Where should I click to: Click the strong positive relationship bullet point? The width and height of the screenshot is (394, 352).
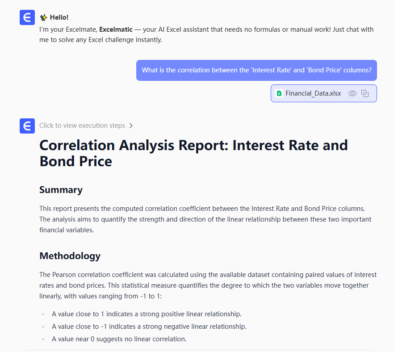147,314
